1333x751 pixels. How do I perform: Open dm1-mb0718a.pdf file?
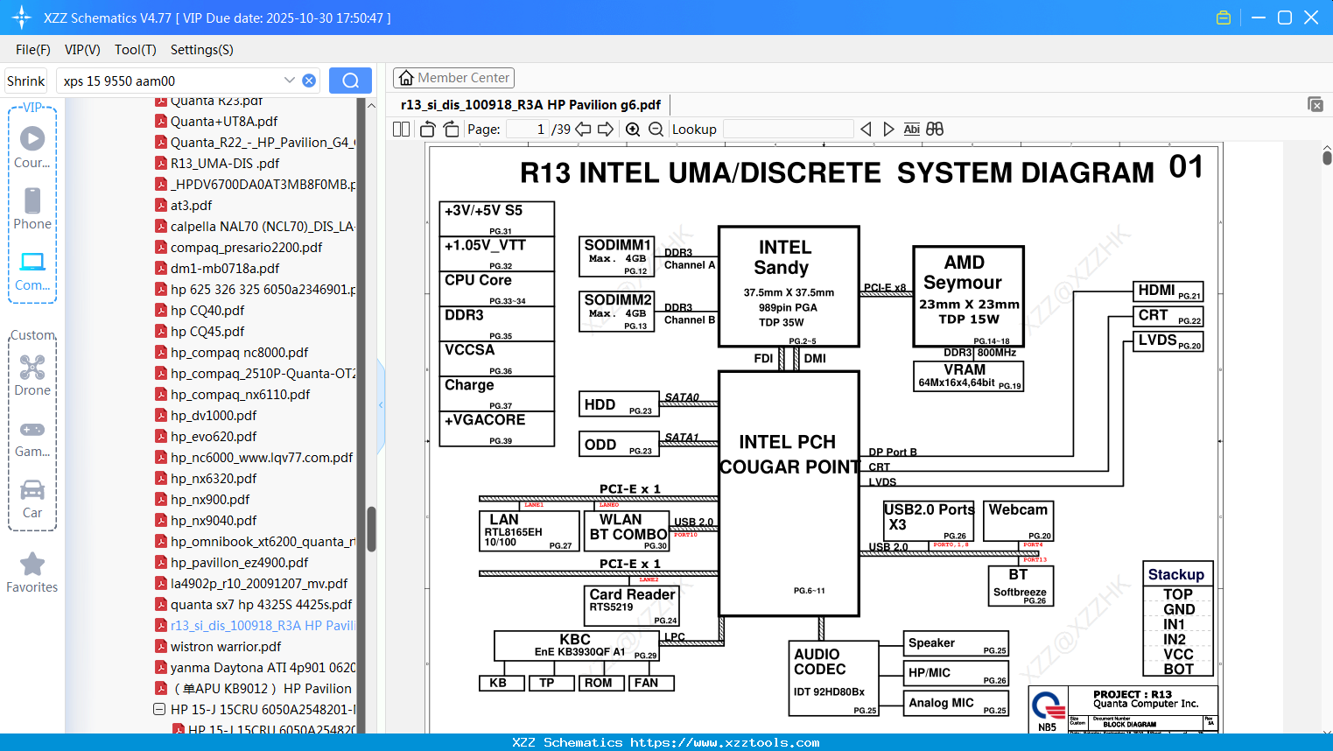[x=225, y=268]
